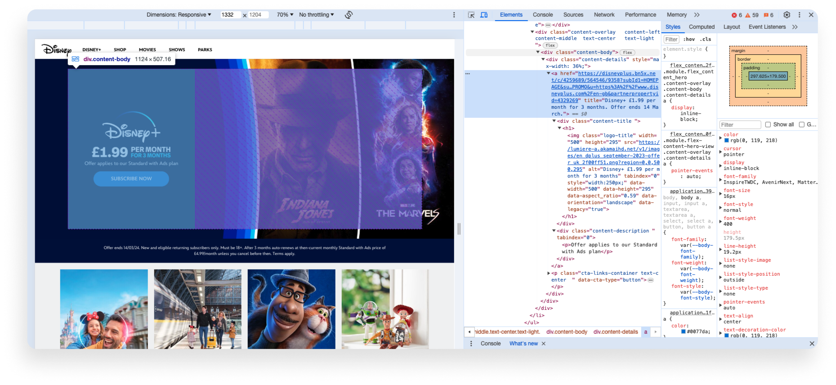The image size is (836, 385).
Task: Open the Layout sidebar tab
Action: [732, 27]
